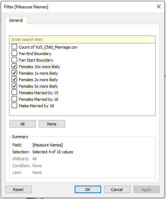Include Males Married by 18 measure
Image resolution: width=166 pixels, height=199 pixels.
click(x=14, y=105)
